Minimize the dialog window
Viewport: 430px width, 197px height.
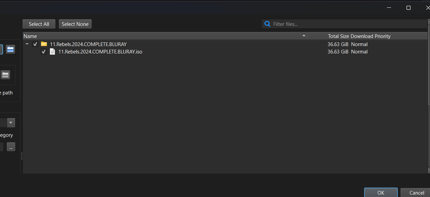(389, 8)
